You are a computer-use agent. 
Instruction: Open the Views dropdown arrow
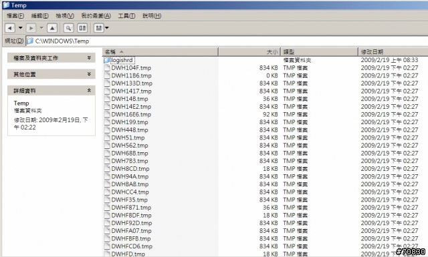[107, 28]
